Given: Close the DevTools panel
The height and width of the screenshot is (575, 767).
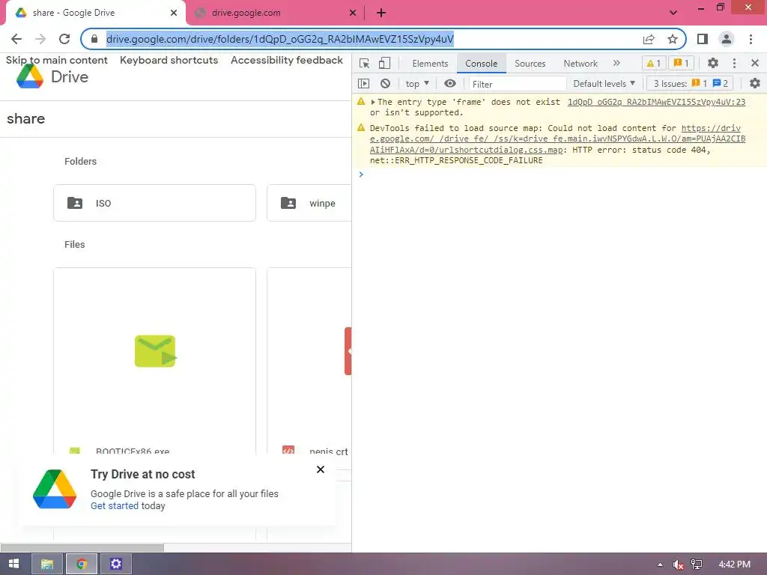Looking at the screenshot, I should (755, 63).
